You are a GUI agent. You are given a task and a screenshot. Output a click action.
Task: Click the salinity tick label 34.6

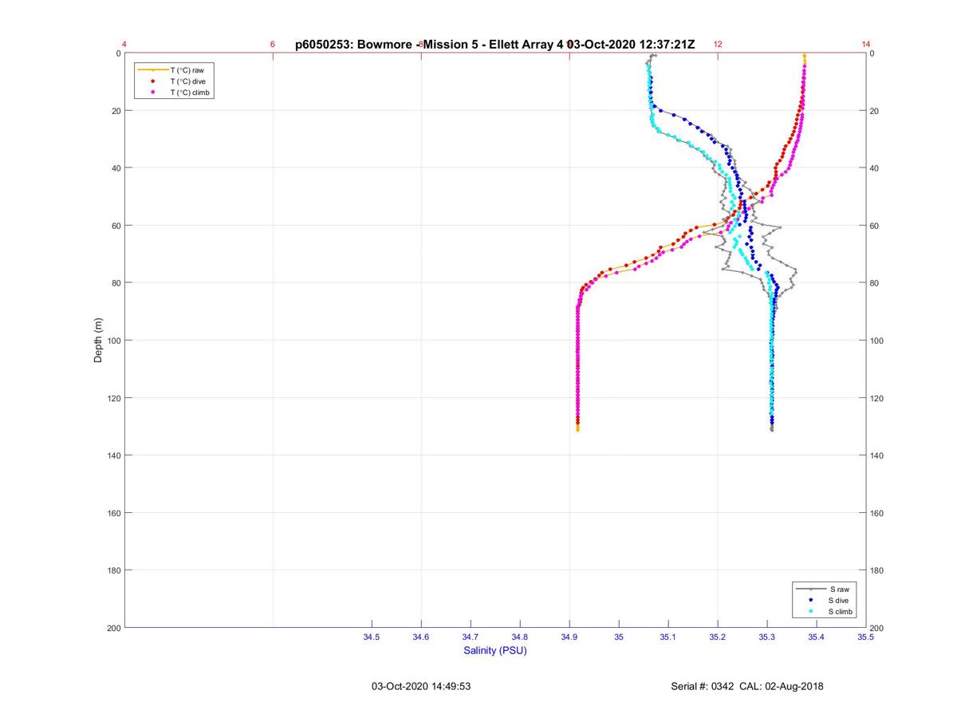pyautogui.click(x=421, y=637)
